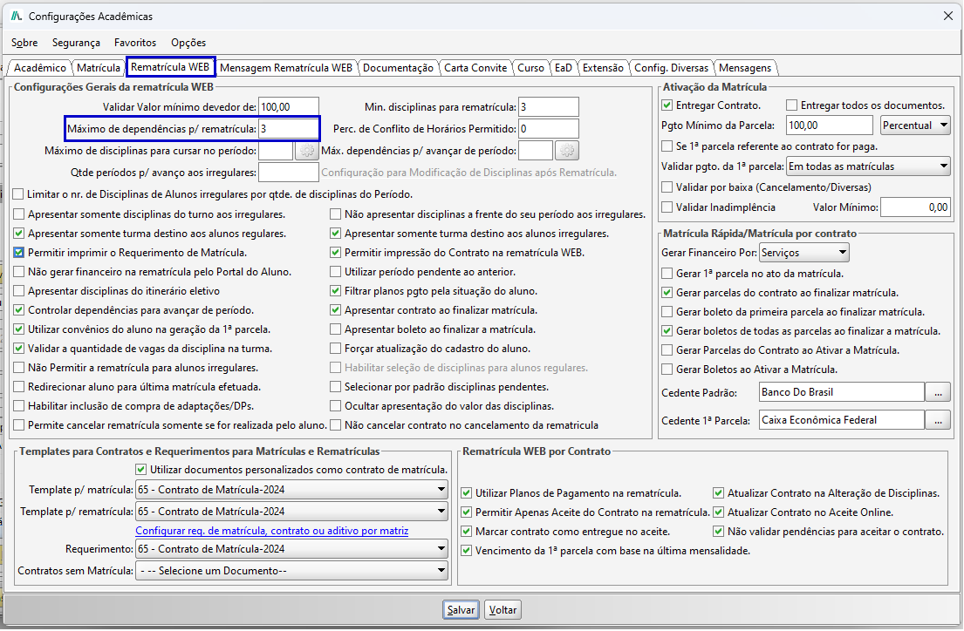Image resolution: width=964 pixels, height=631 pixels.
Task: Click Valor Mínimo input field
Action: (915, 207)
